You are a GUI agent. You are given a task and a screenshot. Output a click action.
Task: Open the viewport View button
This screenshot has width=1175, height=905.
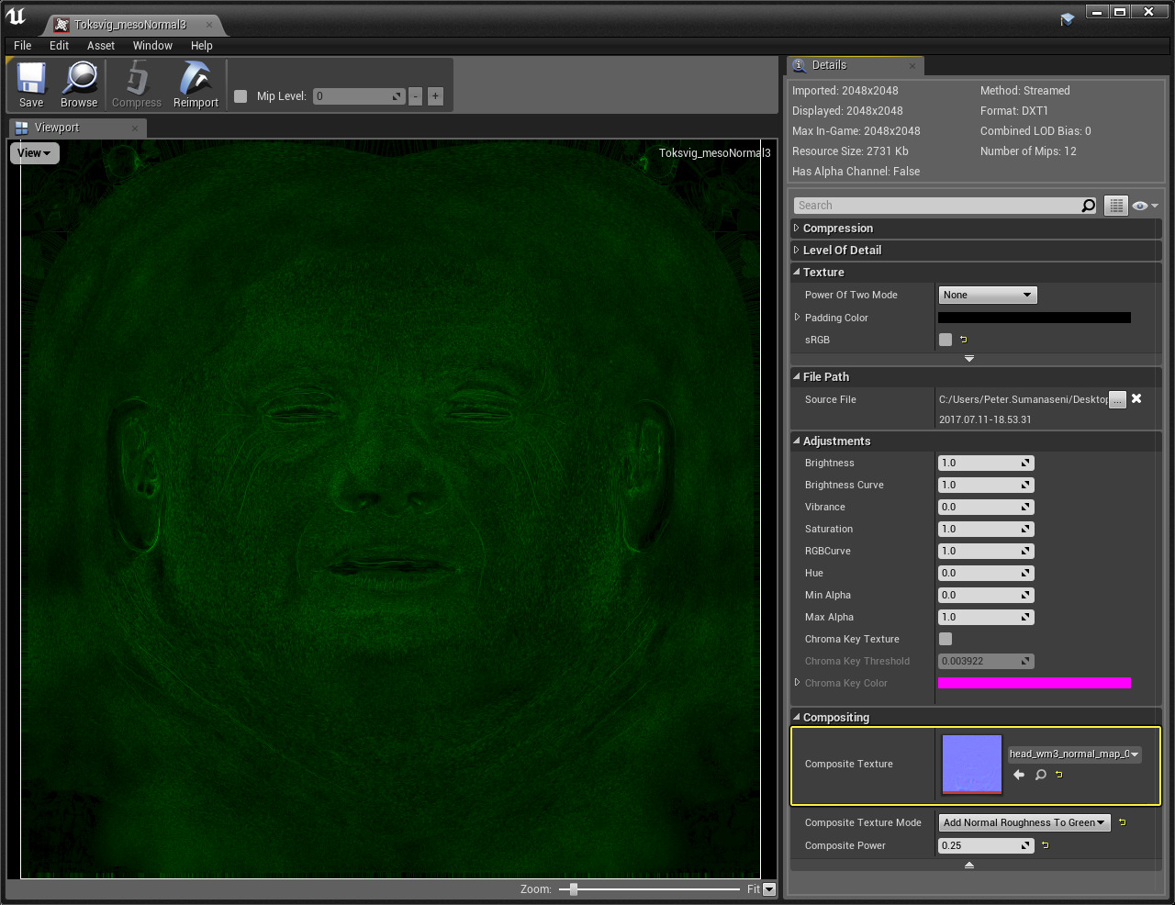(34, 153)
